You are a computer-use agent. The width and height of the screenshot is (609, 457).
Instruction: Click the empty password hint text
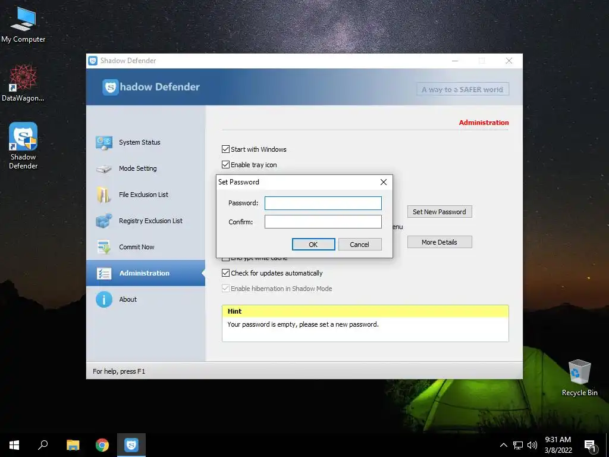(303, 324)
